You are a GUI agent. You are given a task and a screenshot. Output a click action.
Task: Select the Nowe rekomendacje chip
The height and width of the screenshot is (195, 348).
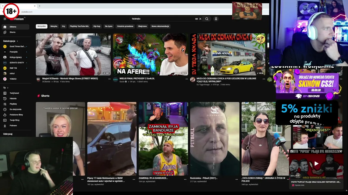click(160, 26)
